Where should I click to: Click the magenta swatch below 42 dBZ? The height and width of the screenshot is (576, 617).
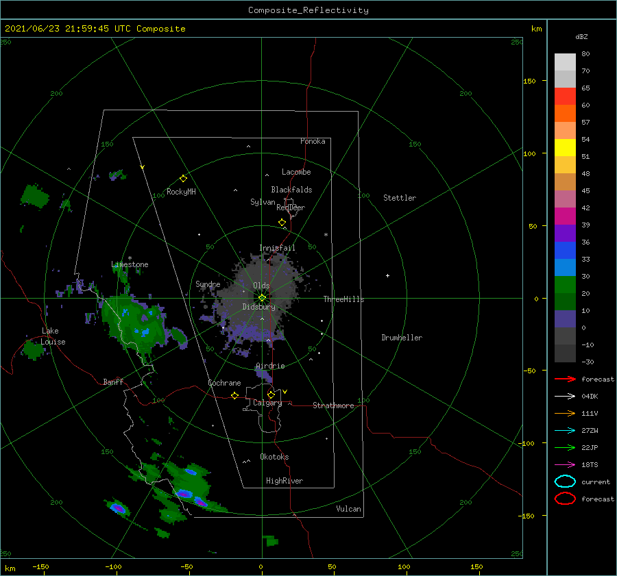point(565,216)
